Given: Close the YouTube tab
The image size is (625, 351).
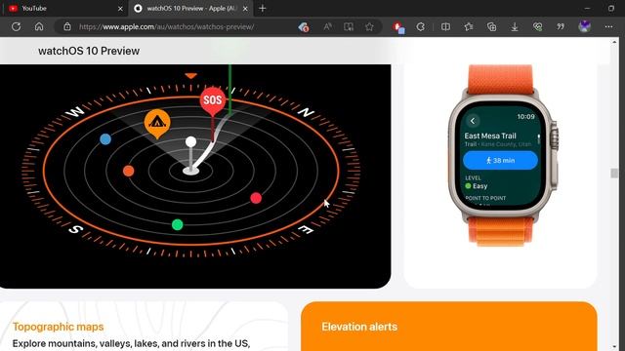Looking at the screenshot, I should tap(120, 9).
